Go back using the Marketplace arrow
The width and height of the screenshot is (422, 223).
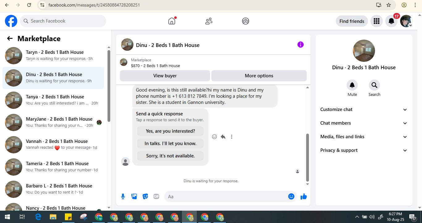tap(10, 38)
